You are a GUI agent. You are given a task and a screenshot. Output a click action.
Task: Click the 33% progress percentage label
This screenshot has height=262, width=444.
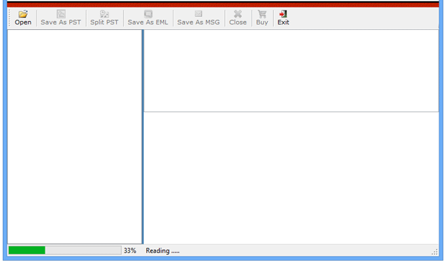130,250
